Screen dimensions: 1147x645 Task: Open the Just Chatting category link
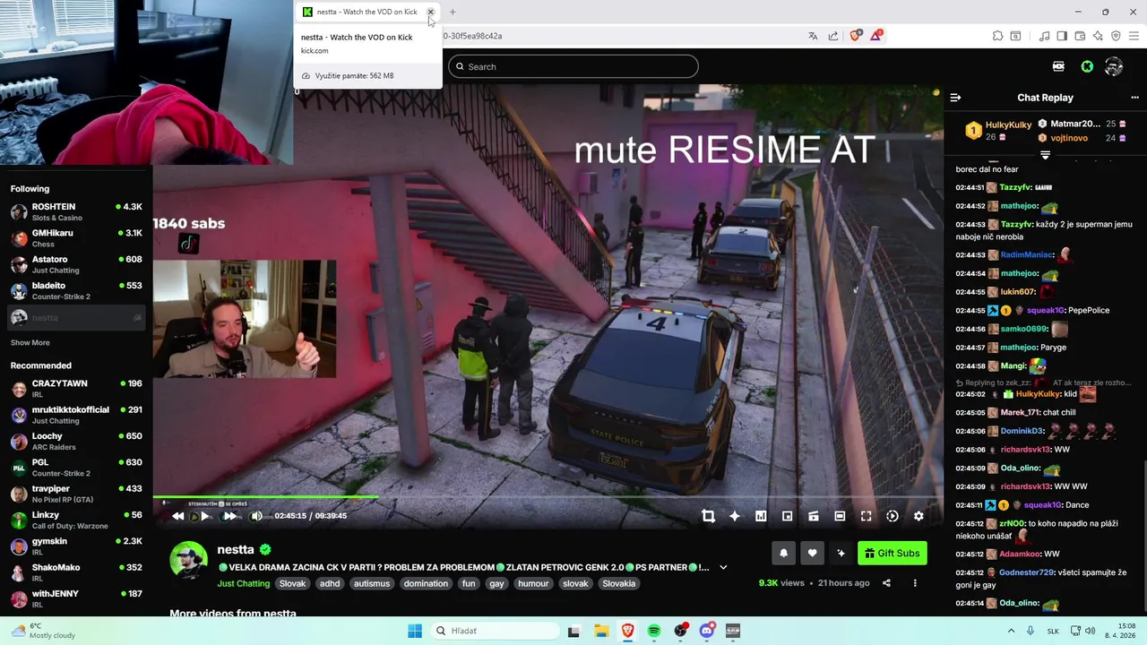tap(243, 583)
